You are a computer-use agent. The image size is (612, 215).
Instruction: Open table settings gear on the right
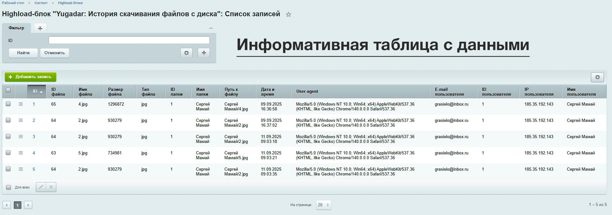click(x=597, y=77)
